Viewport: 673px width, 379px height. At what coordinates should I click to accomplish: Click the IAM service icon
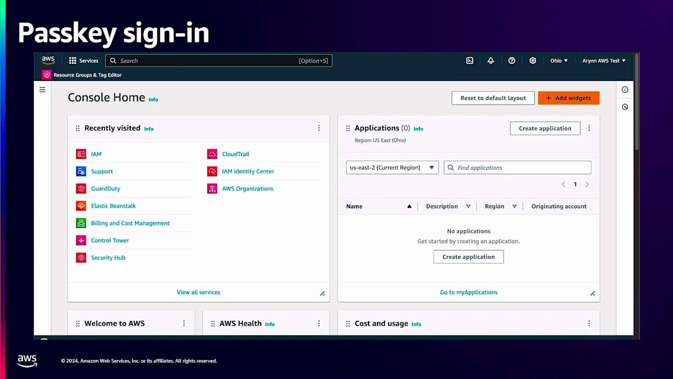point(81,154)
